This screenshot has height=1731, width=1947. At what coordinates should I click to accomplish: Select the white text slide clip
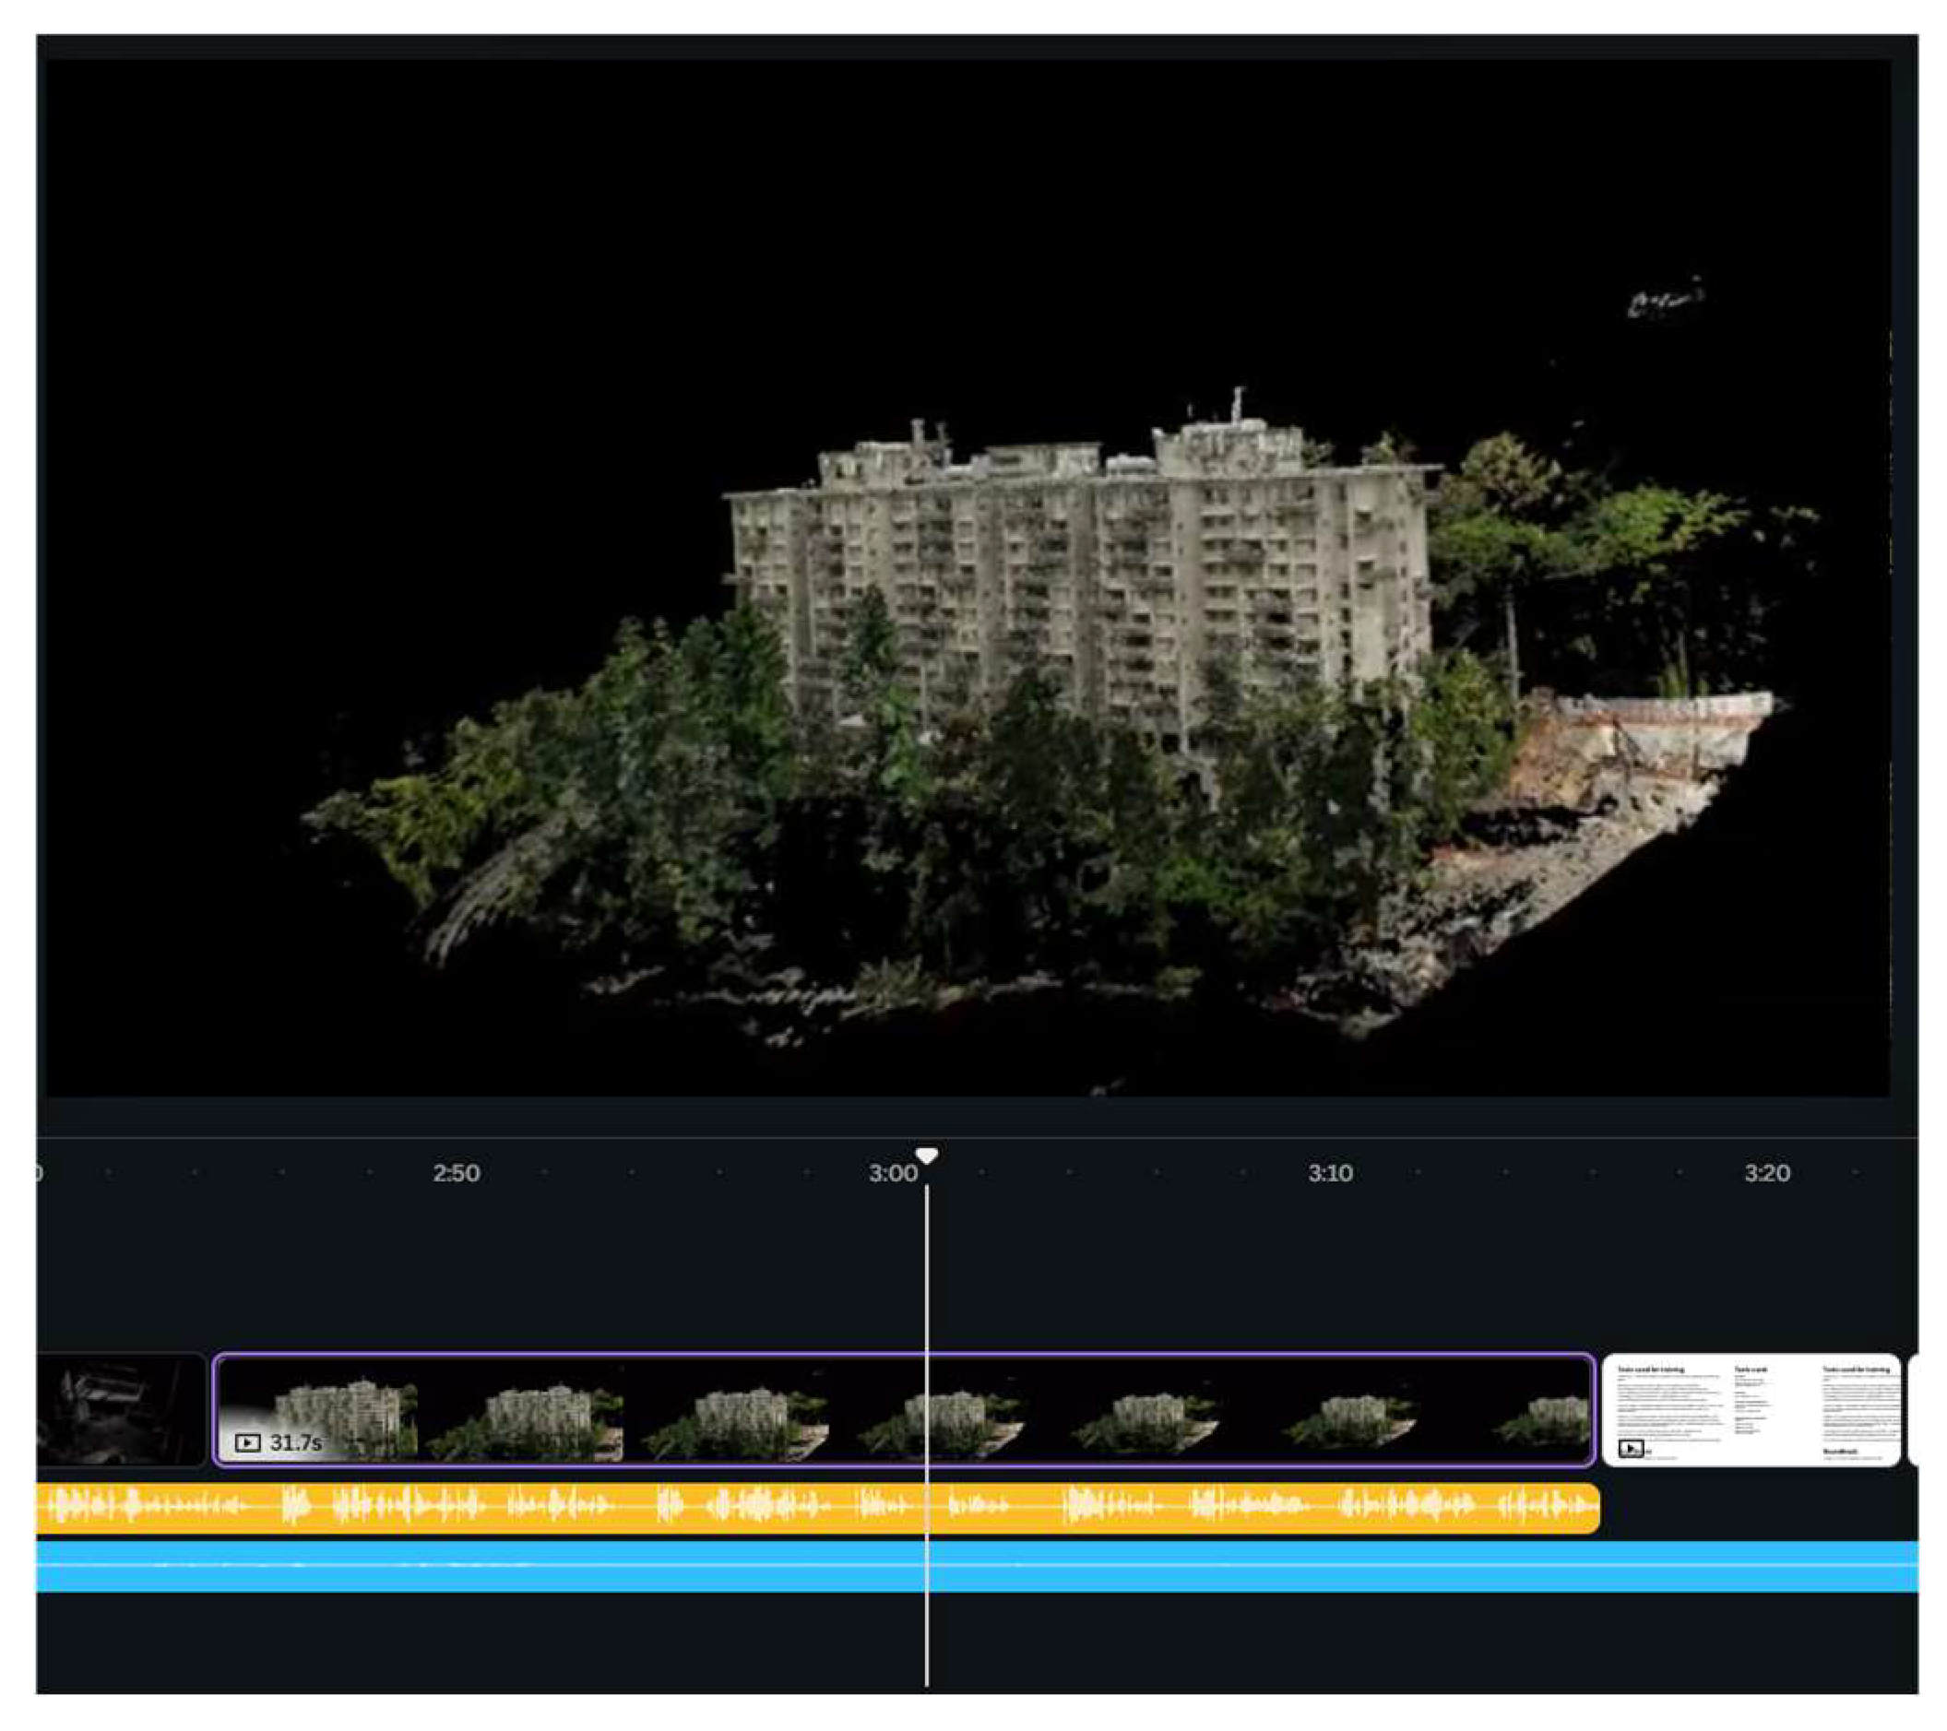[1751, 1410]
